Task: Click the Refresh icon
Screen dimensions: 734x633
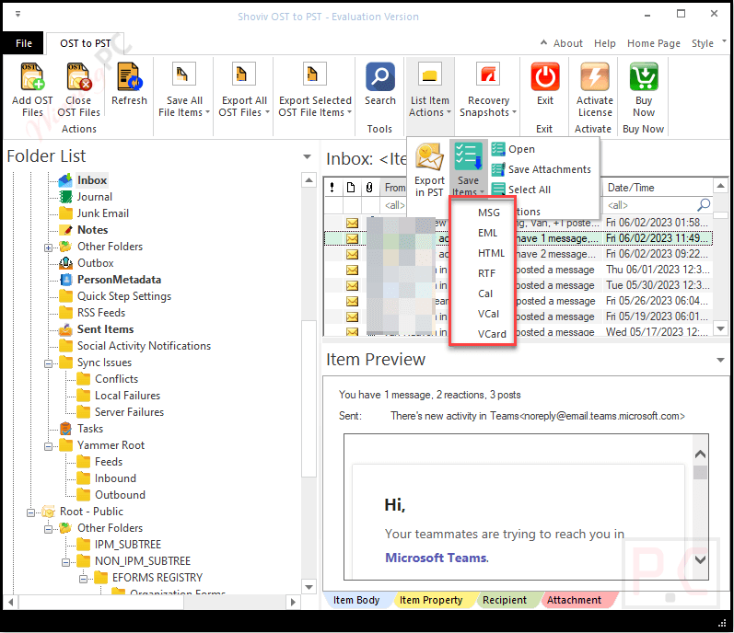Action: 129,76
